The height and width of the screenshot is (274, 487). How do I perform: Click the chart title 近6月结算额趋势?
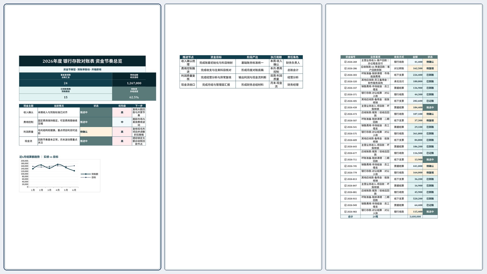[29, 157]
